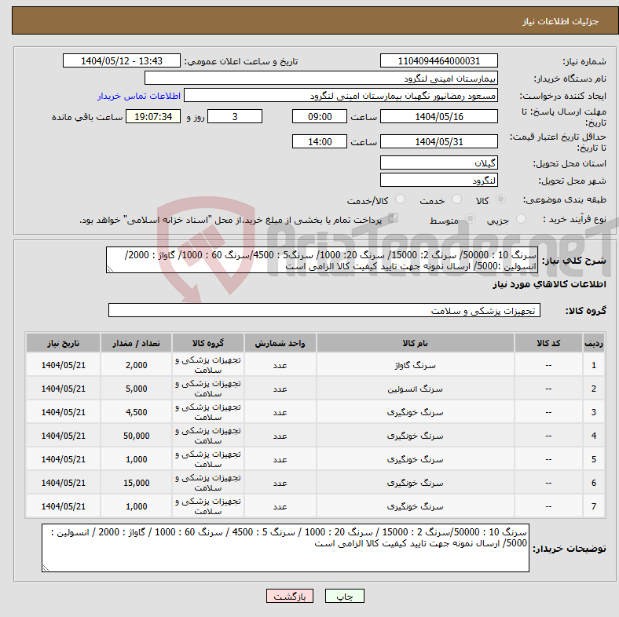Click the سرنگ خونگیری name in row 4
Screen dimensions: 619x617
tap(415, 436)
